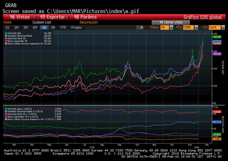Select the 1M time range tab
The image size is (228, 161).
[16, 27]
